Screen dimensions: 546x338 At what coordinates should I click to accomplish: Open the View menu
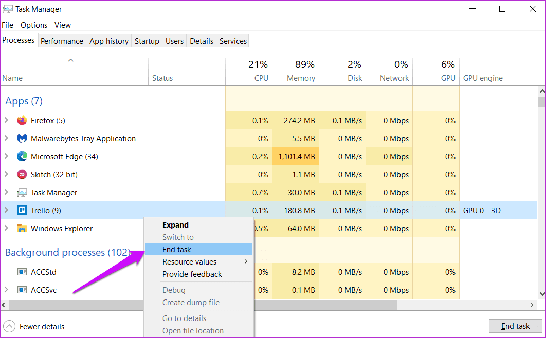click(63, 25)
